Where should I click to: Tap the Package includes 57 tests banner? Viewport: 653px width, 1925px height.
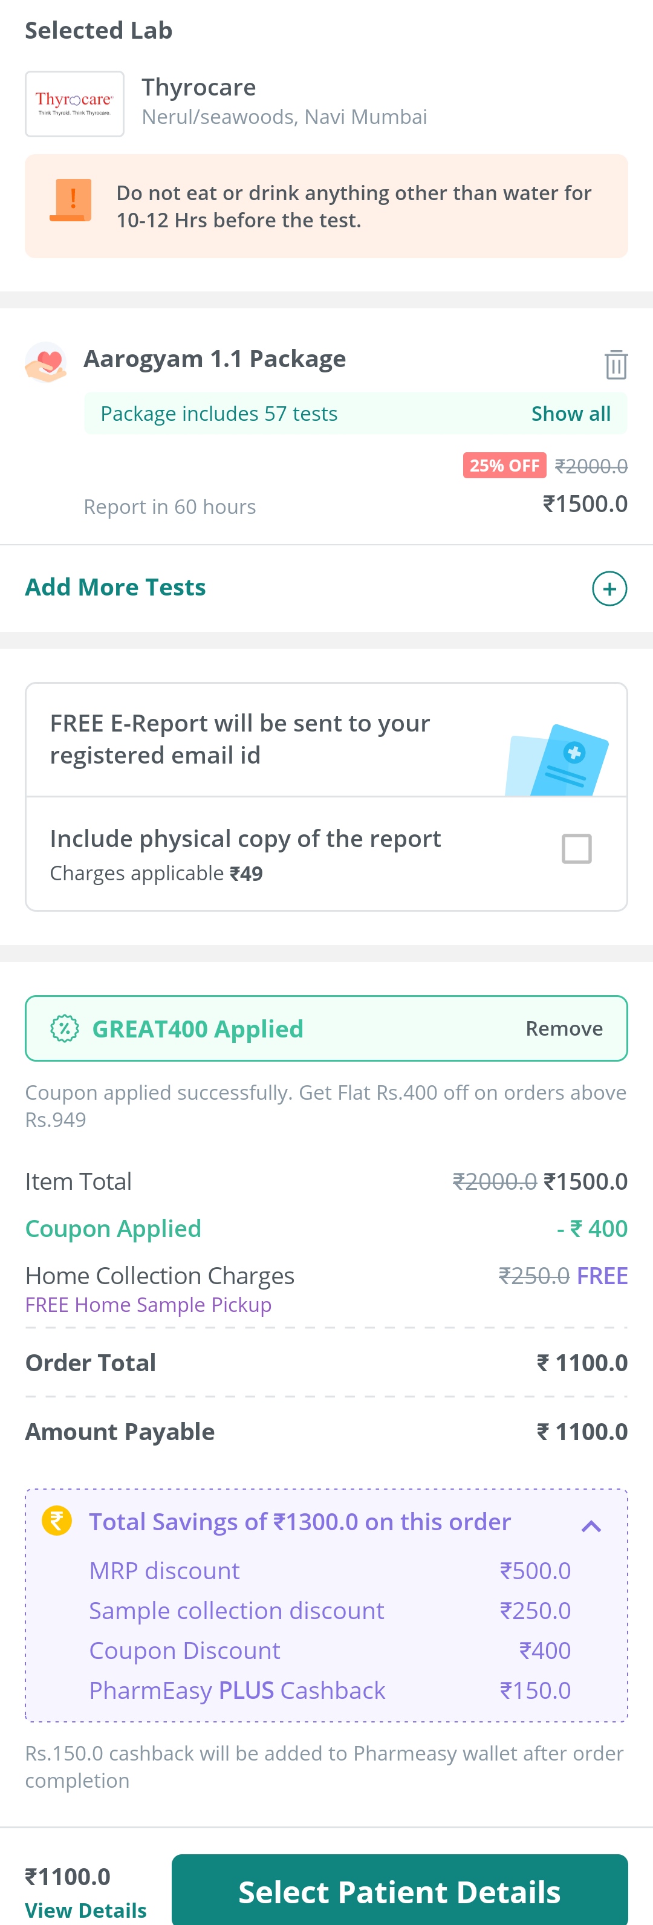coord(356,414)
